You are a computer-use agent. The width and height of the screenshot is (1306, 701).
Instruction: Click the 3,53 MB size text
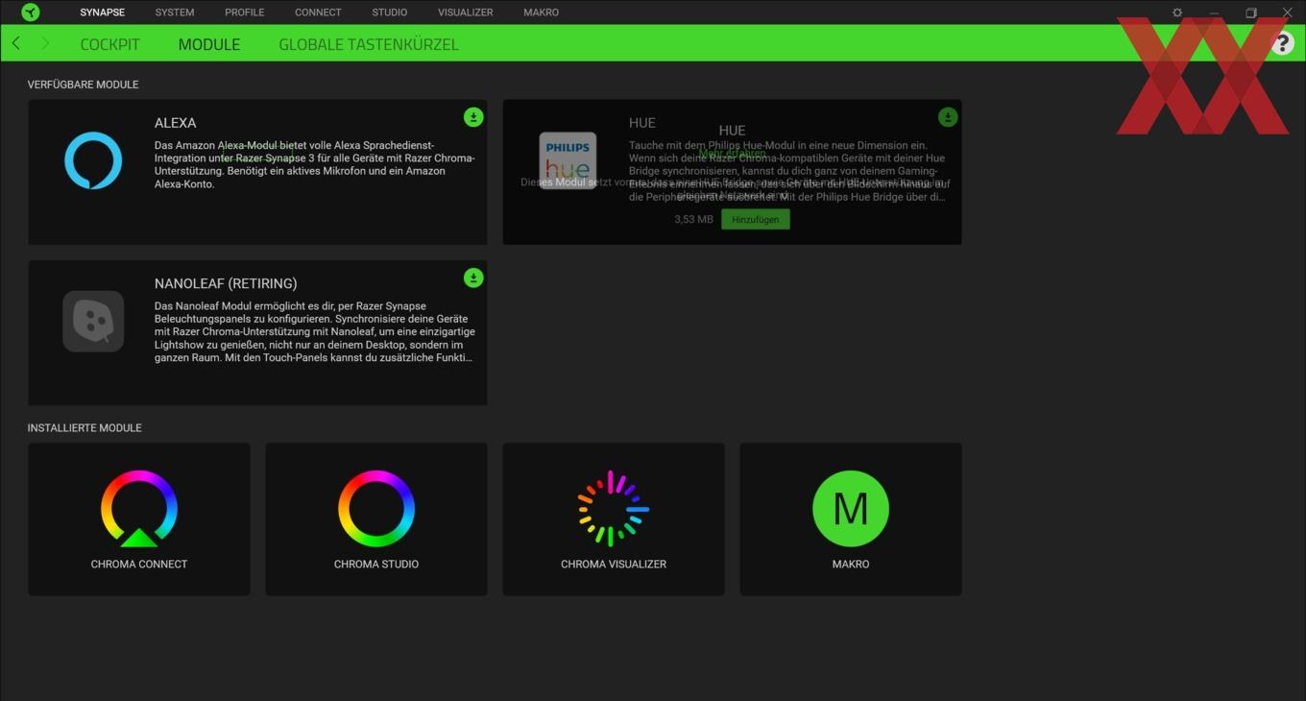(693, 219)
